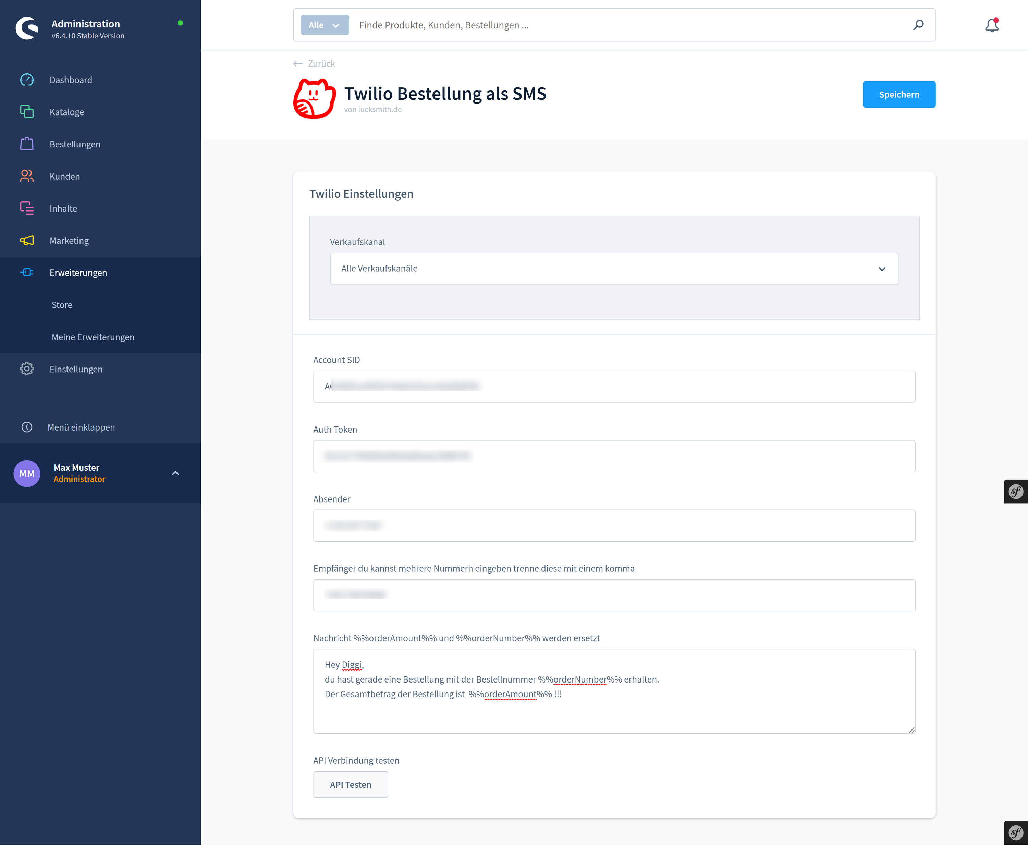
Task: Click the Erweiterungen plug icon
Action: click(27, 273)
